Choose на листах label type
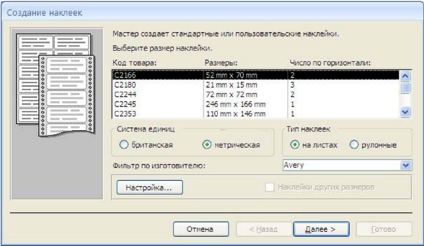424x246 pixels. tap(295, 145)
